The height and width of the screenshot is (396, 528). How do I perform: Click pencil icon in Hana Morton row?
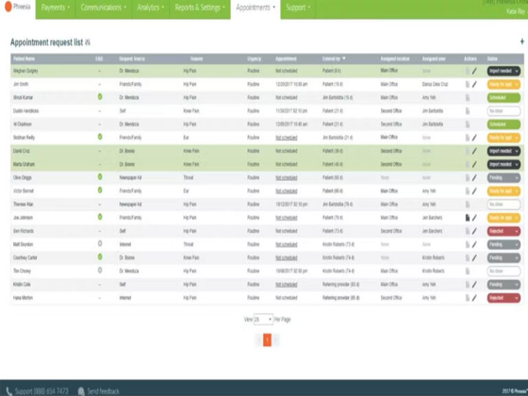[474, 298]
